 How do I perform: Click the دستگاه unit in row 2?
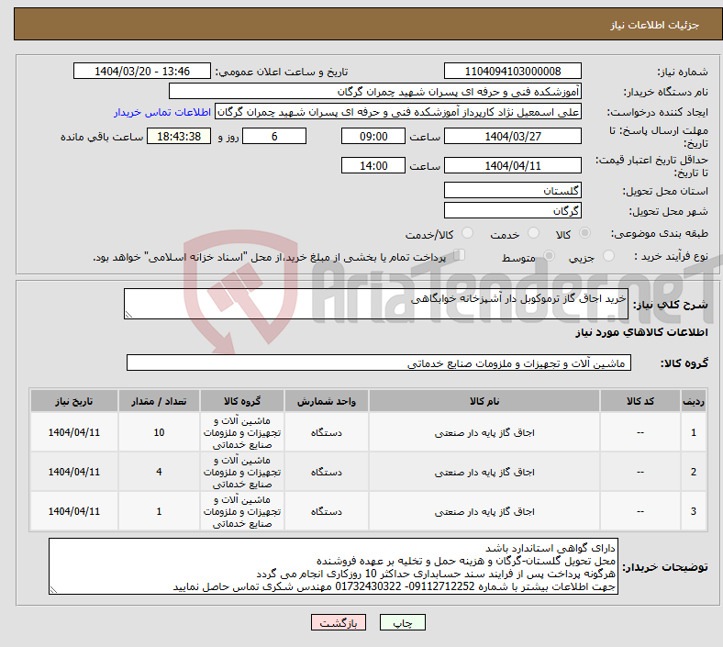pyautogui.click(x=326, y=472)
